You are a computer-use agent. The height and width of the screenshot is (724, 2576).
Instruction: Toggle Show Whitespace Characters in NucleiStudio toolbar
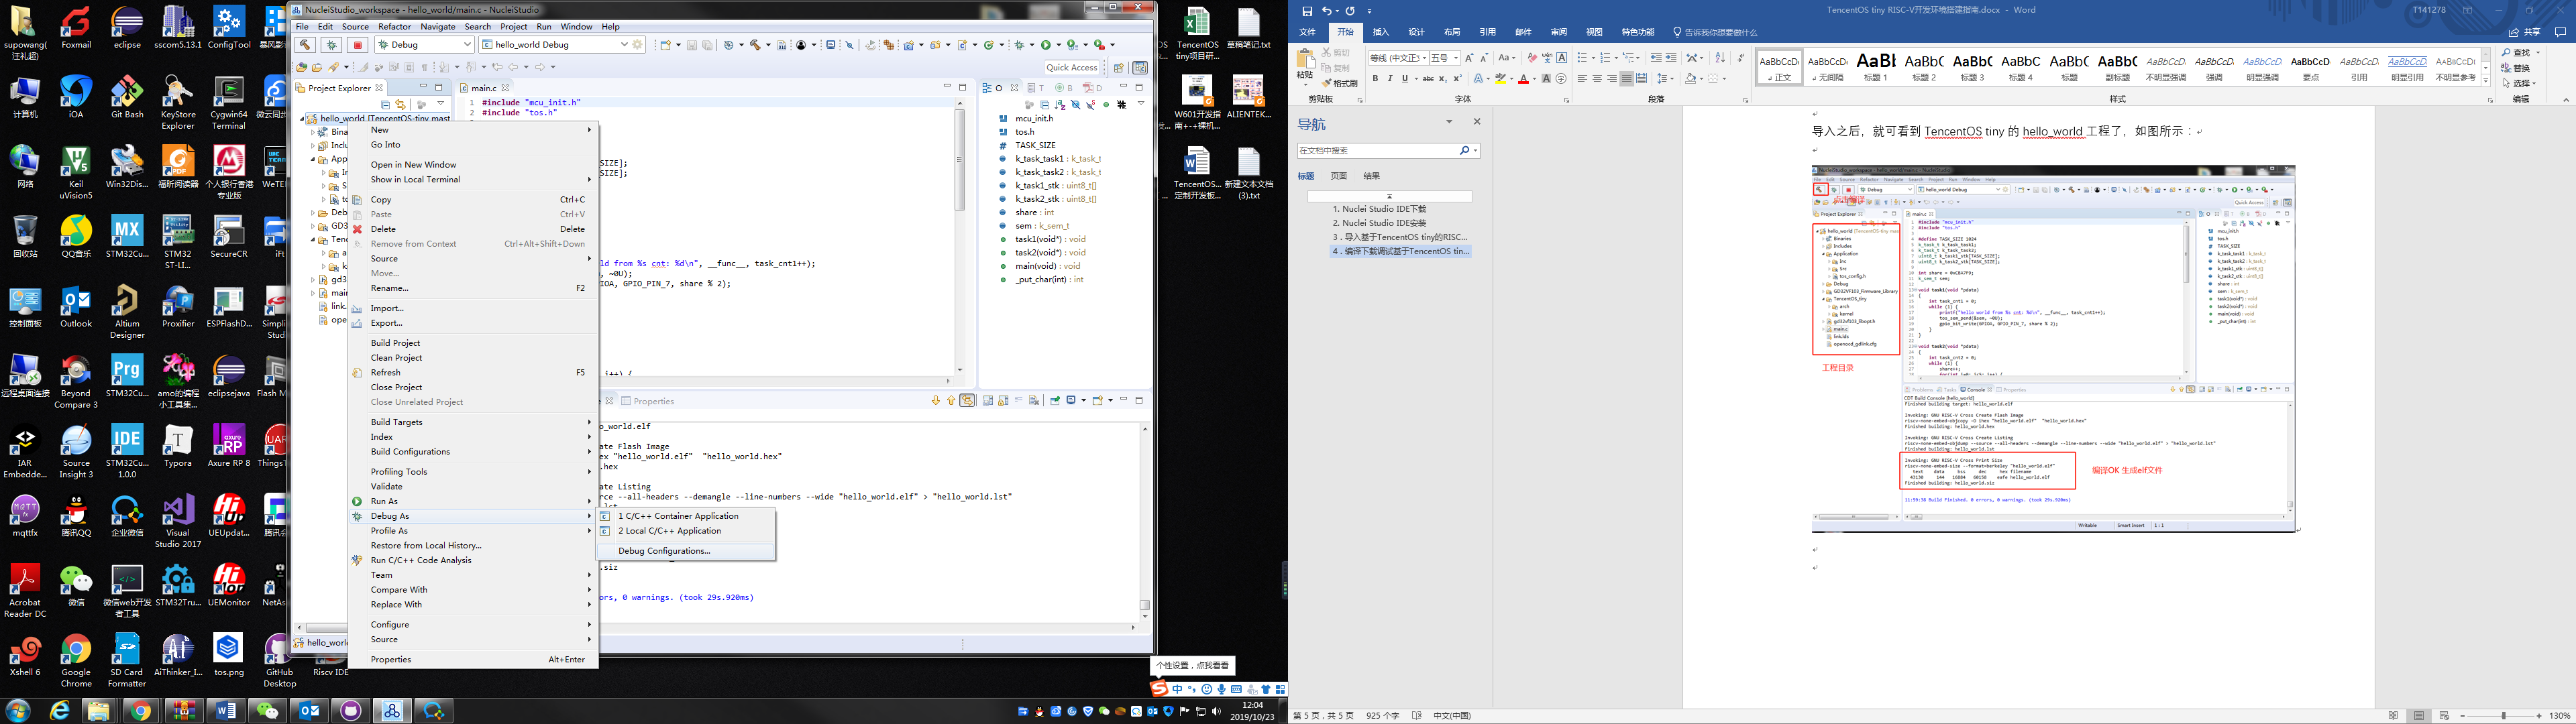pos(424,67)
